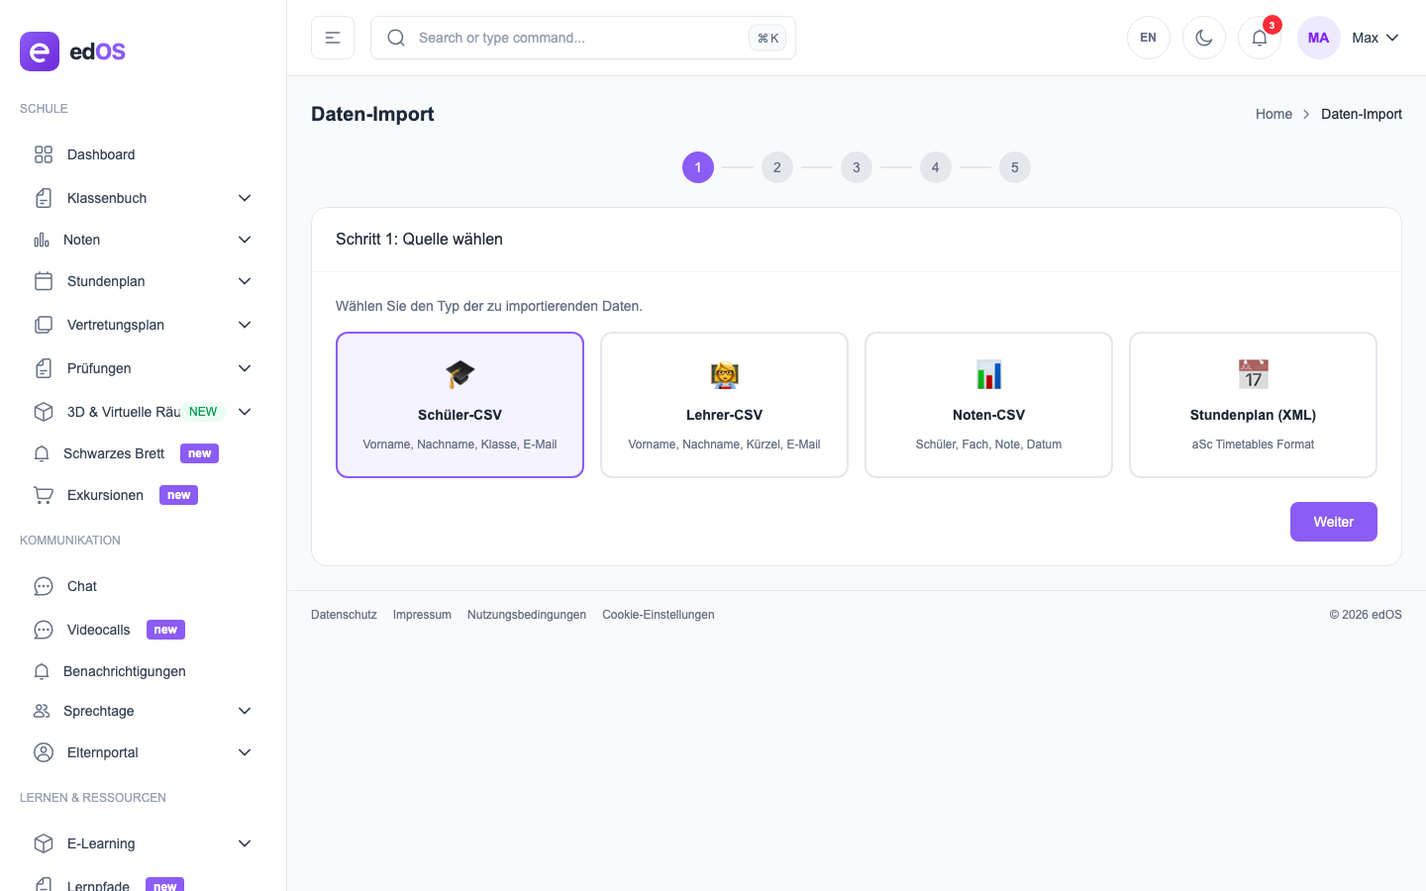Click the Stundenplan calendar icon
The height and width of the screenshot is (891, 1426).
point(44,281)
